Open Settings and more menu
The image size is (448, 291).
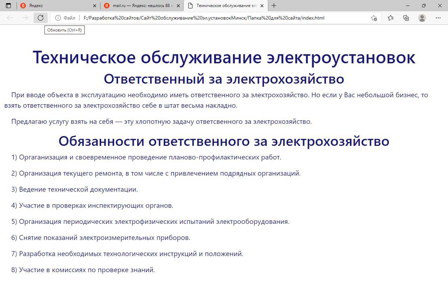pos(438,18)
